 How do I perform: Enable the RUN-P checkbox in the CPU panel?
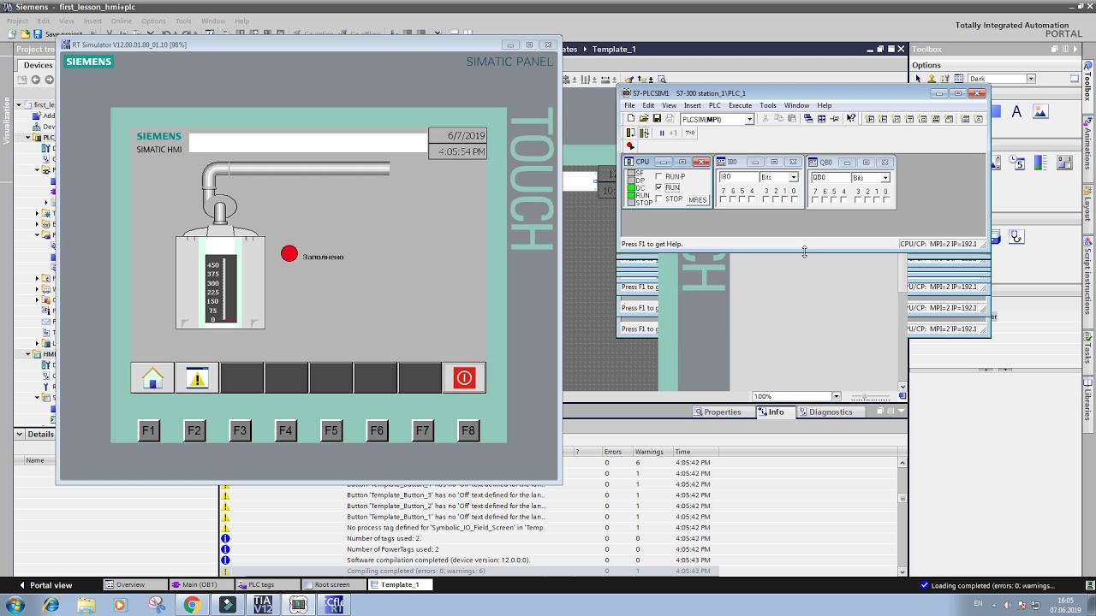659,176
